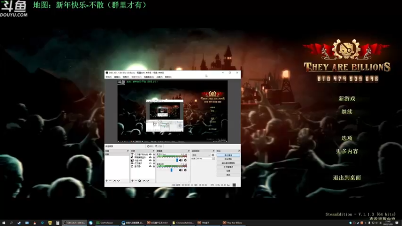Viewport: 402px width, 226px height.
Task: Click 选项 Options in the game menu
Action: 347,138
